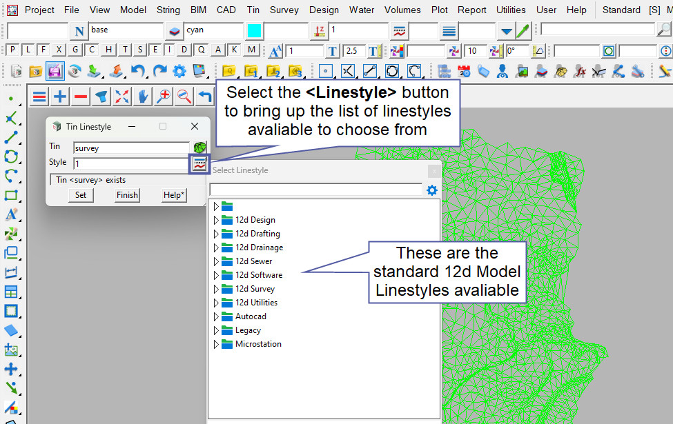Toggle the P snap button
Screen dimensions: 673x424
[12, 50]
